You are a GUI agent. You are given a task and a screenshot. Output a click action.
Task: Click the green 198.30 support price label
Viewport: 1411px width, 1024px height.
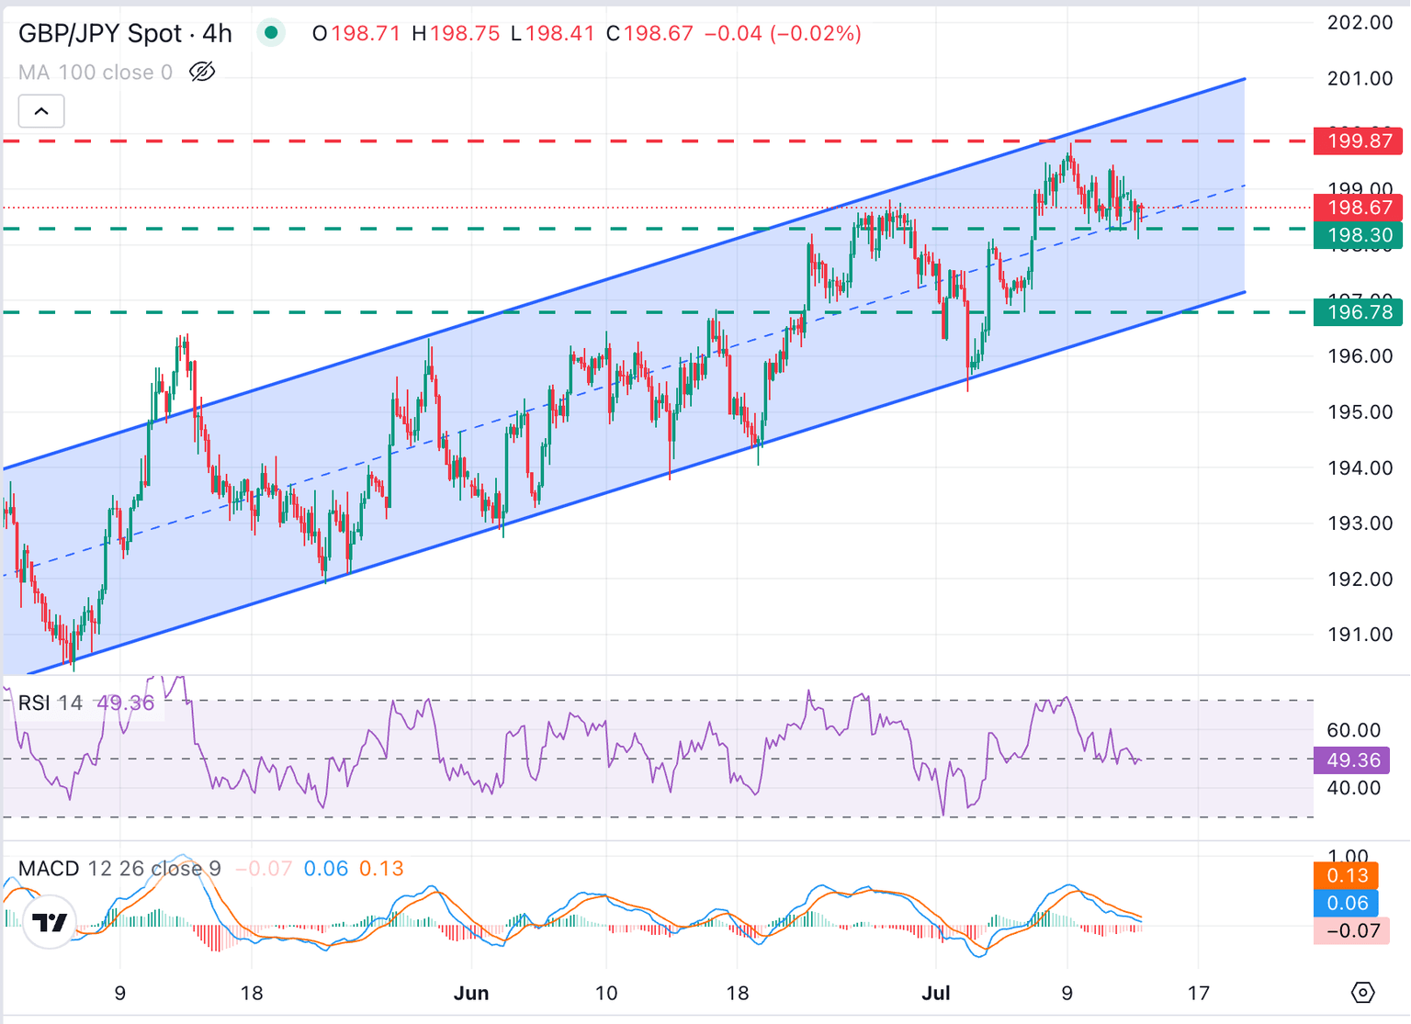coord(1358,236)
